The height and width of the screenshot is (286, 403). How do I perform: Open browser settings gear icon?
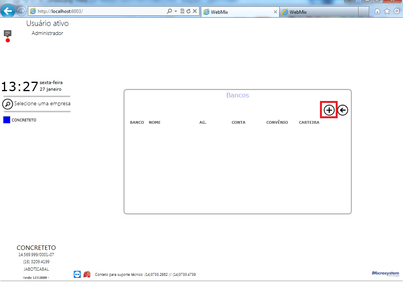pyautogui.click(x=397, y=11)
